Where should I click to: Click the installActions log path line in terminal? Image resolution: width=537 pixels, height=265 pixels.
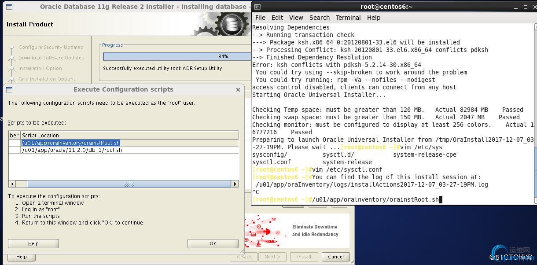pyautogui.click(x=371, y=184)
